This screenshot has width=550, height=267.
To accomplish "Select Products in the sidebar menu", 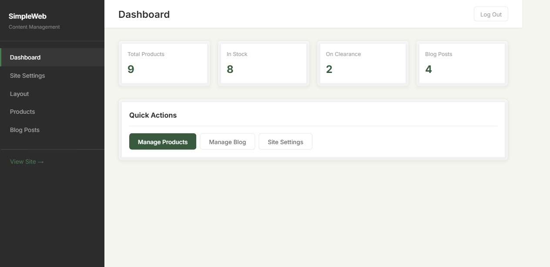I will [x=52, y=112].
